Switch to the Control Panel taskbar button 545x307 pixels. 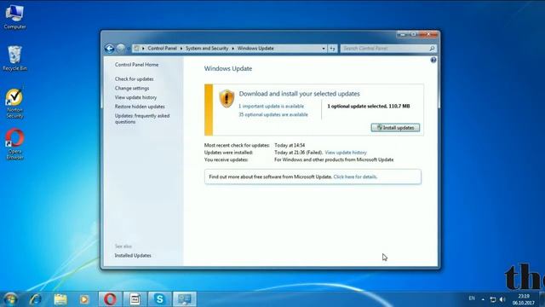coord(185,299)
